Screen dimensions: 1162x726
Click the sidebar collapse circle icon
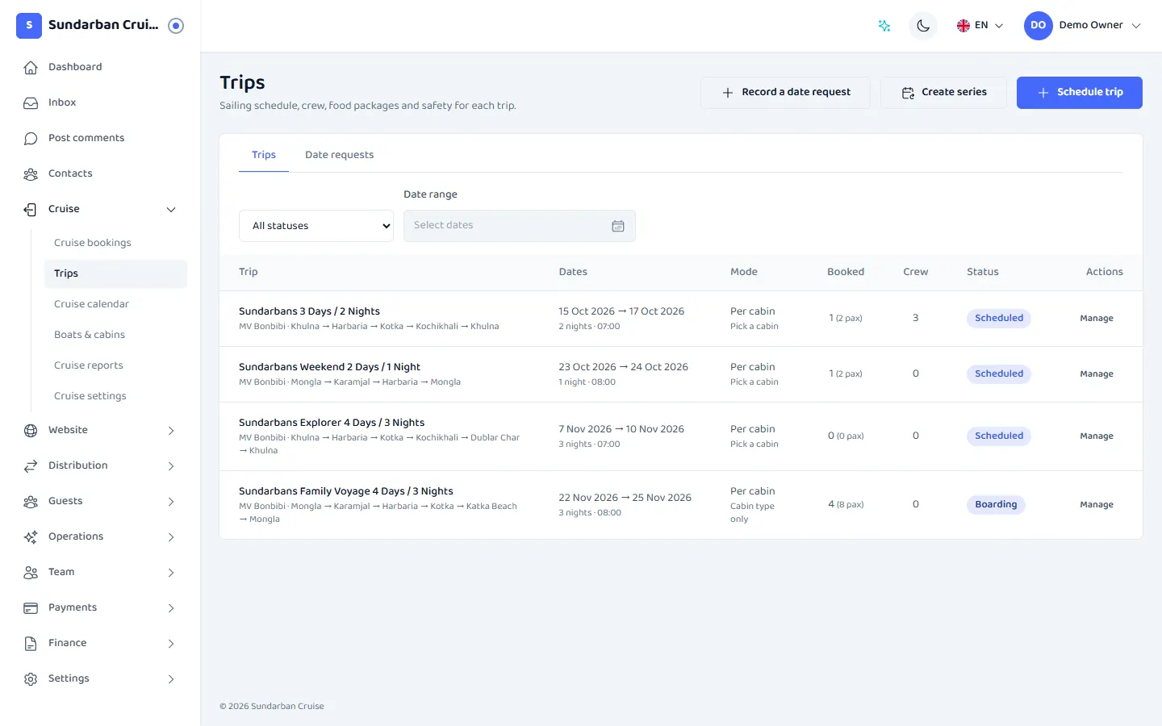(x=176, y=26)
